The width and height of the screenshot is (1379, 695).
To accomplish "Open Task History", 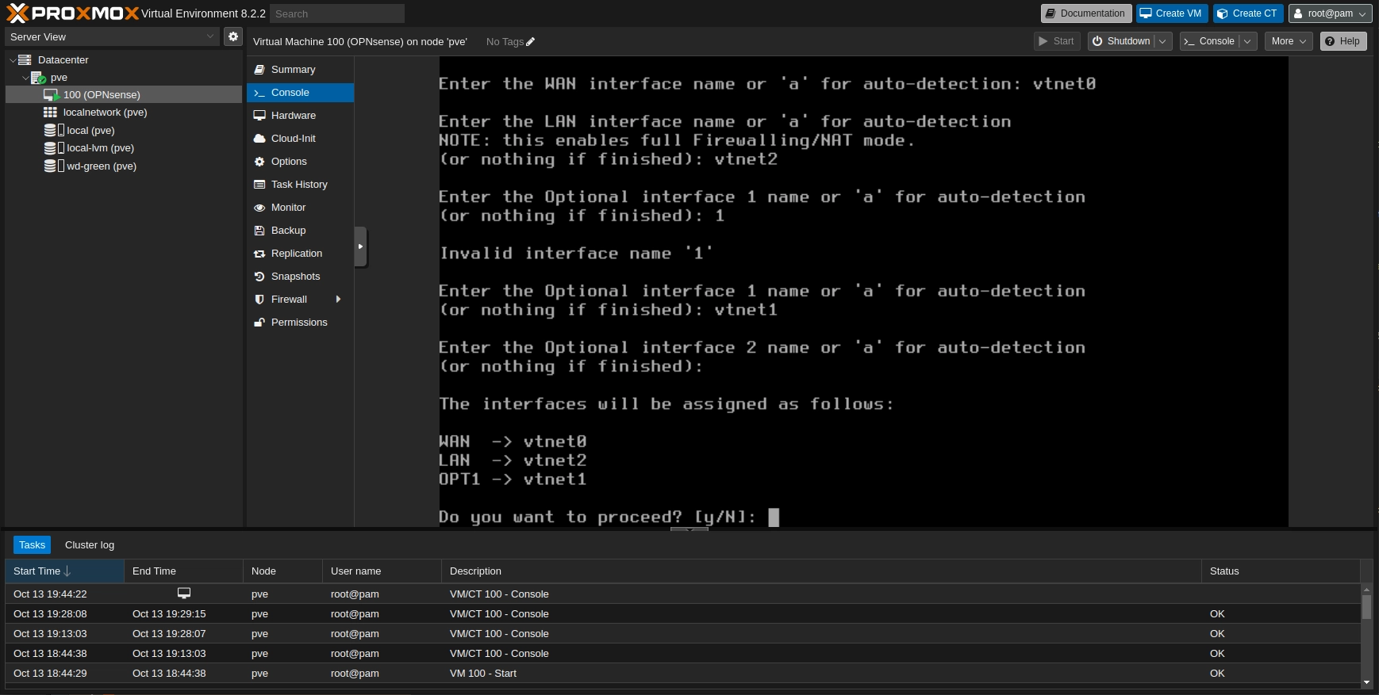I will (x=300, y=185).
